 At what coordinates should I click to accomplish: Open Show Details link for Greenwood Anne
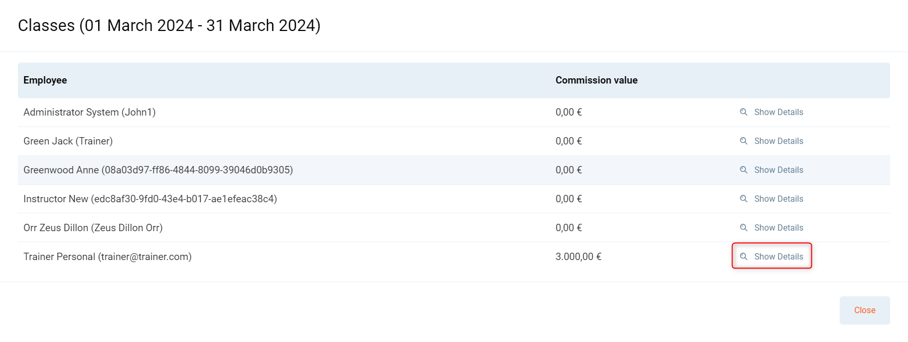tap(778, 170)
